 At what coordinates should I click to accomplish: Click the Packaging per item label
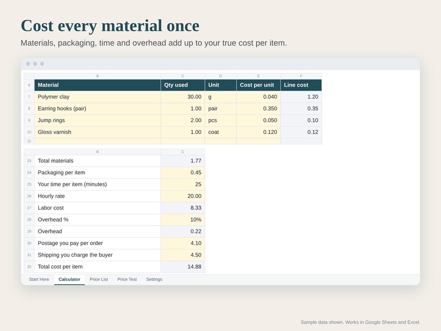click(97, 173)
